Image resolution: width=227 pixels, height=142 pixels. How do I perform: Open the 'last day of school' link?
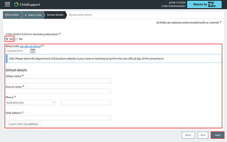click(x=30, y=46)
